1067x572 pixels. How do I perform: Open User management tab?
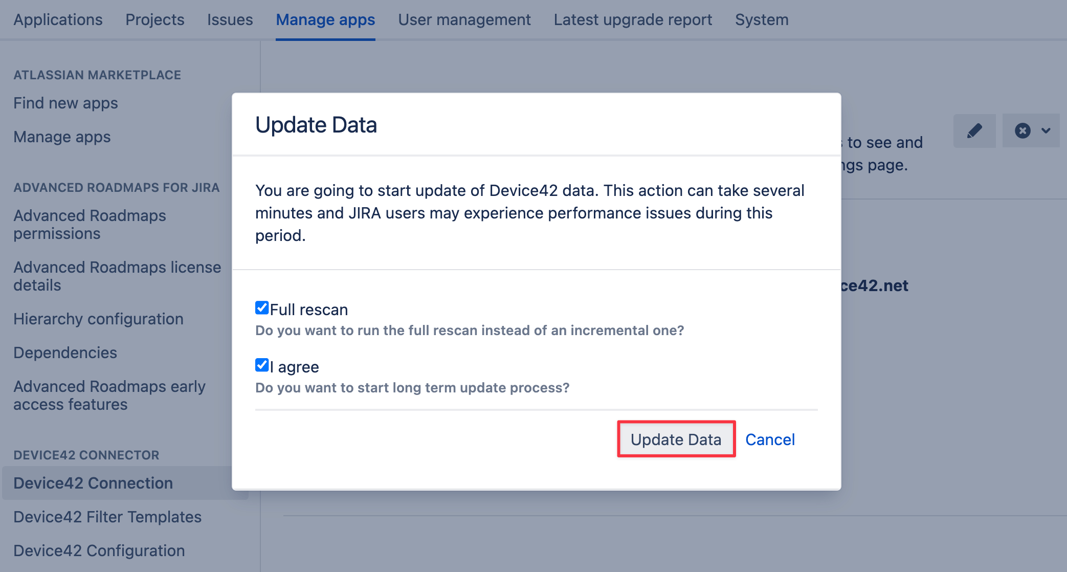click(464, 19)
